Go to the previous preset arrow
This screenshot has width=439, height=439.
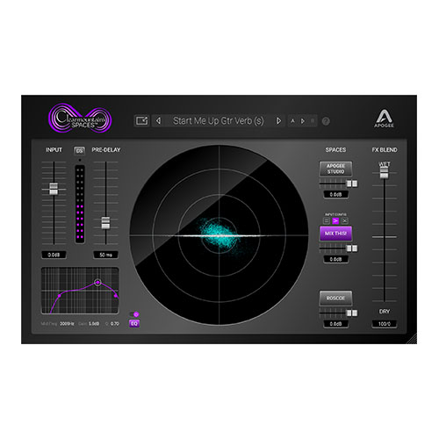tap(158, 120)
